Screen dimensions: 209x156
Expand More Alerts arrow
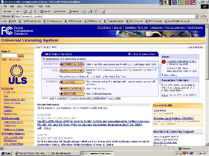coord(163,75)
